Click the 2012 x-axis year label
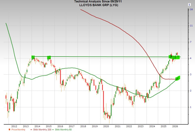The height and width of the screenshot is (132, 195). point(14,126)
